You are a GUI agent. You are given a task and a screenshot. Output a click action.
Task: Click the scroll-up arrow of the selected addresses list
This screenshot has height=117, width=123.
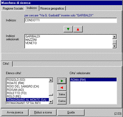(x=115, y=37)
